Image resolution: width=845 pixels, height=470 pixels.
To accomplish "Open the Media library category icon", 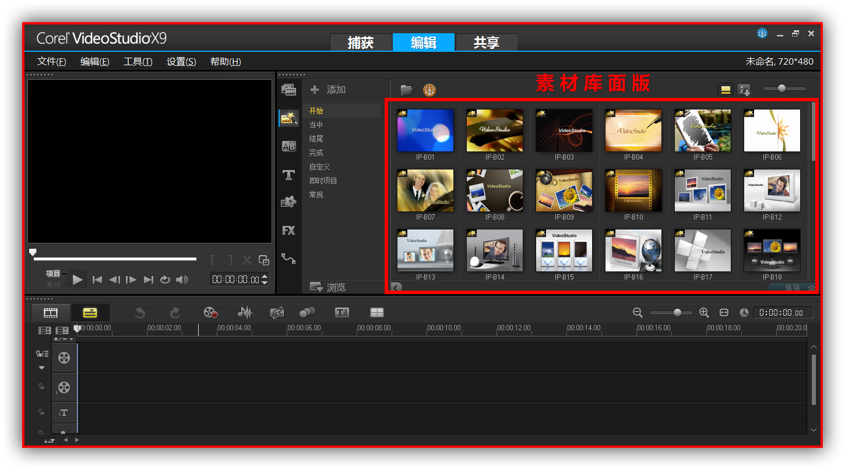I will (288, 90).
